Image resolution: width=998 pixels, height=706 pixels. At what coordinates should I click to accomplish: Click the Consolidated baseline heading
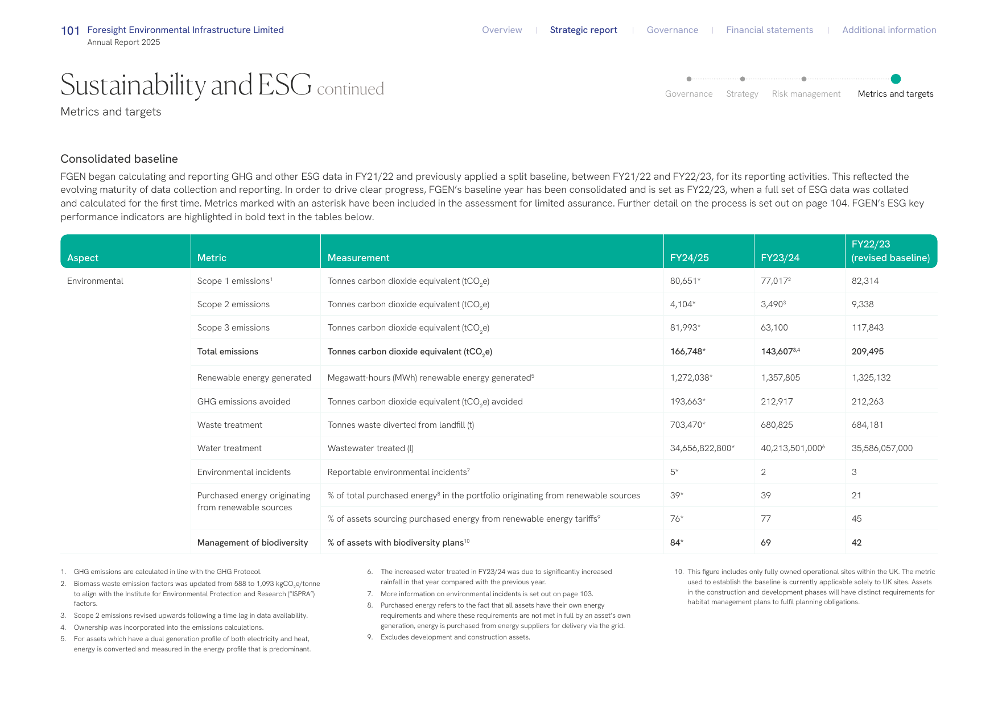coord(119,159)
